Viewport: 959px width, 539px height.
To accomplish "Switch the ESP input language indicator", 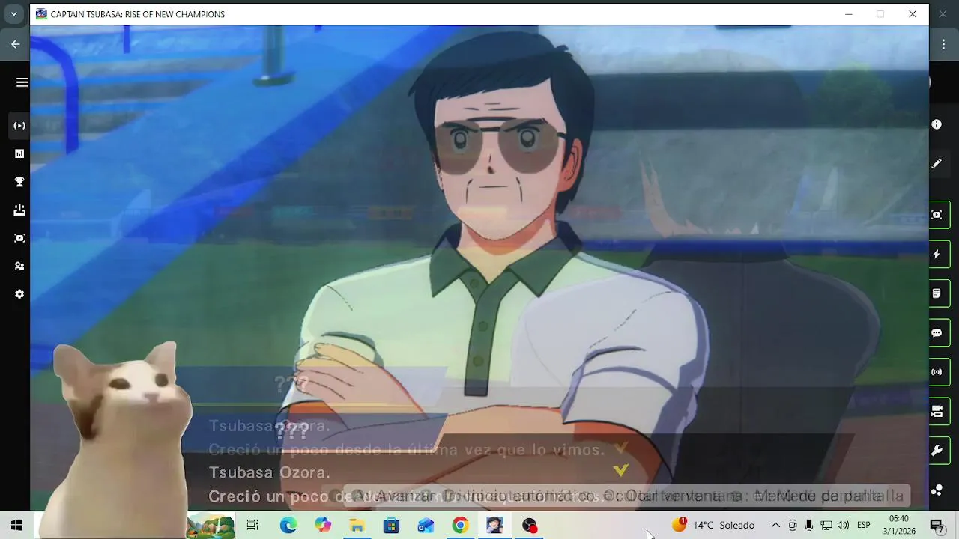I will tap(863, 526).
